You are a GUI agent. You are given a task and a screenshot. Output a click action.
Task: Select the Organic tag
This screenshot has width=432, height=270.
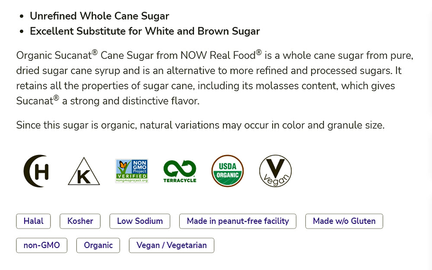pyautogui.click(x=98, y=245)
